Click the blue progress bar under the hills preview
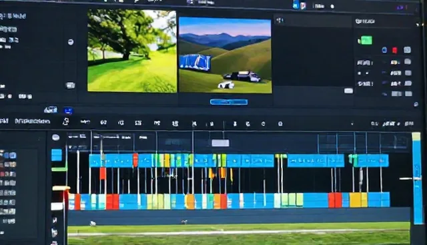This screenshot has height=245, width=427. (229, 102)
